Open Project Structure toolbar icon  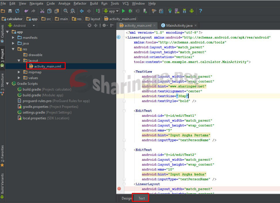click(x=161, y=11)
